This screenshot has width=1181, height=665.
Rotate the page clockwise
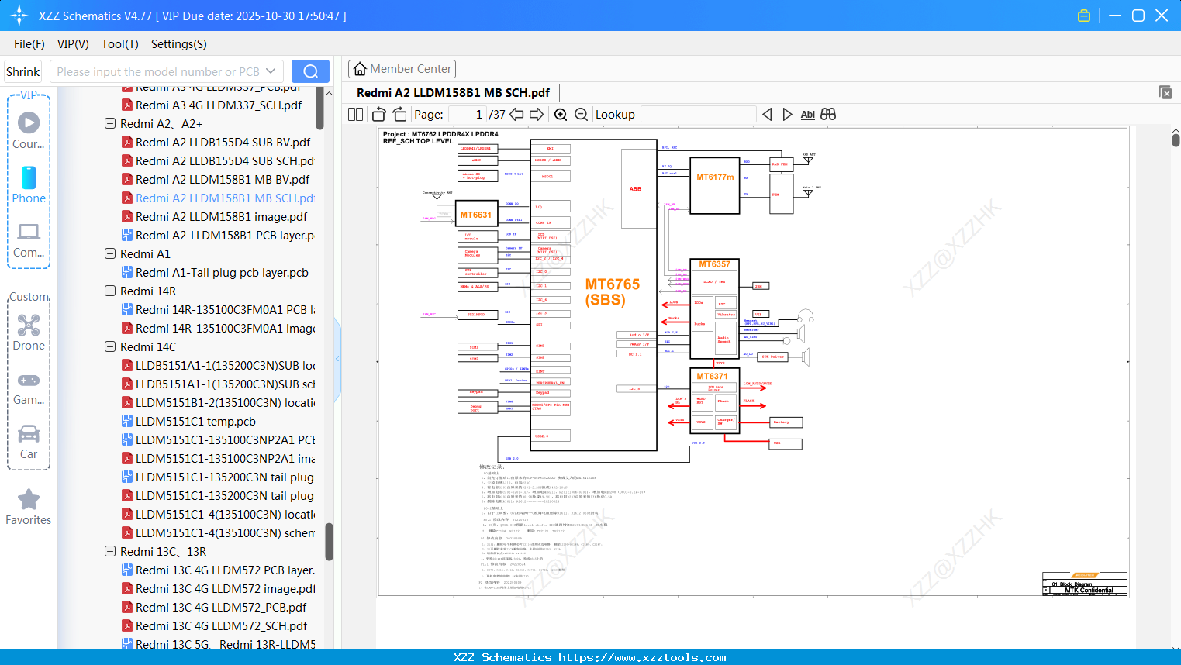click(399, 115)
